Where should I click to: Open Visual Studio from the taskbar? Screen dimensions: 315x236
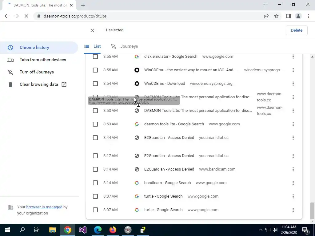point(82,230)
